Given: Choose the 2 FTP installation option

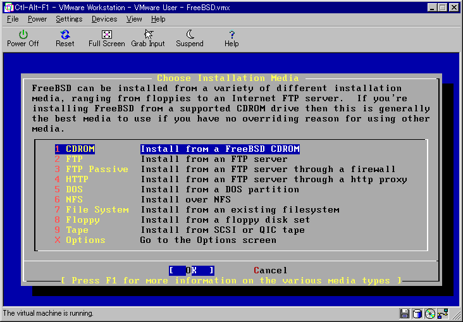Looking at the screenshot, I should coord(69,159).
